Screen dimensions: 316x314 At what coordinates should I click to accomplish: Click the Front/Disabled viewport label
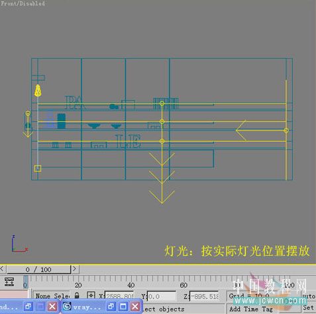click(x=23, y=3)
